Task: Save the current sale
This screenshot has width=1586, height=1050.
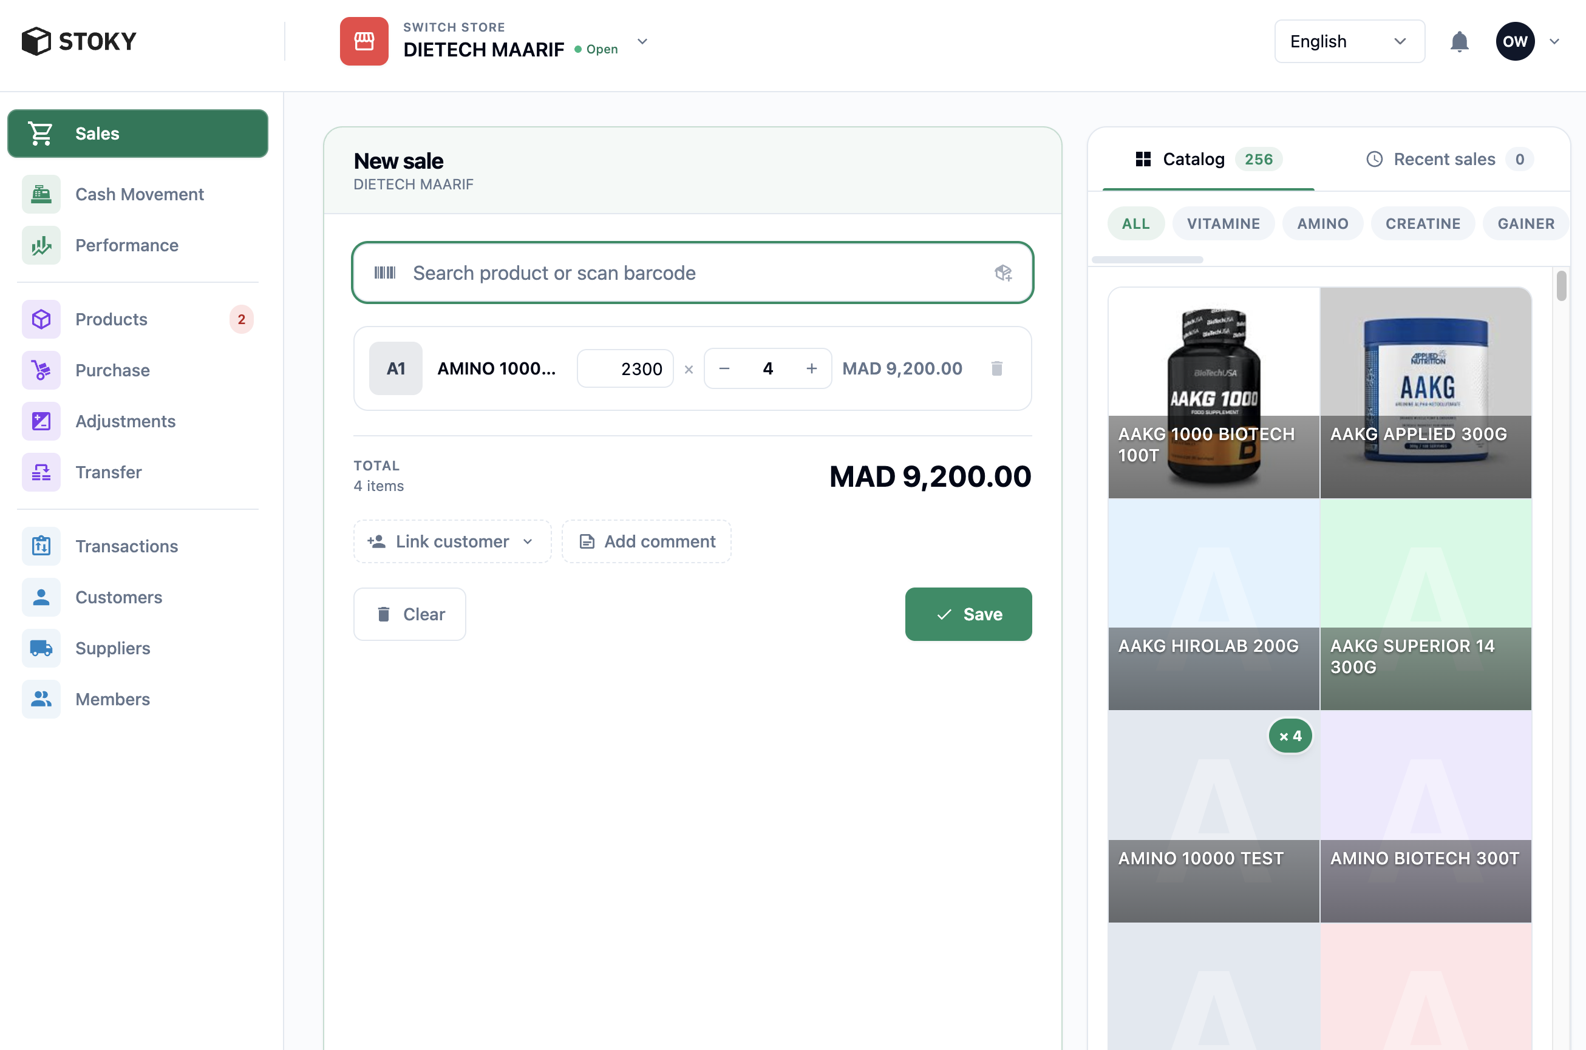Action: coord(968,614)
